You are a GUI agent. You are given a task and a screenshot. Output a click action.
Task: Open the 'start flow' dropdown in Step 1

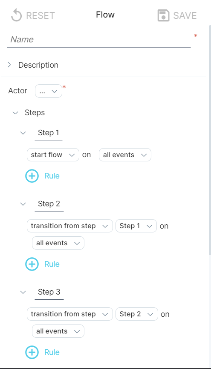coord(53,155)
